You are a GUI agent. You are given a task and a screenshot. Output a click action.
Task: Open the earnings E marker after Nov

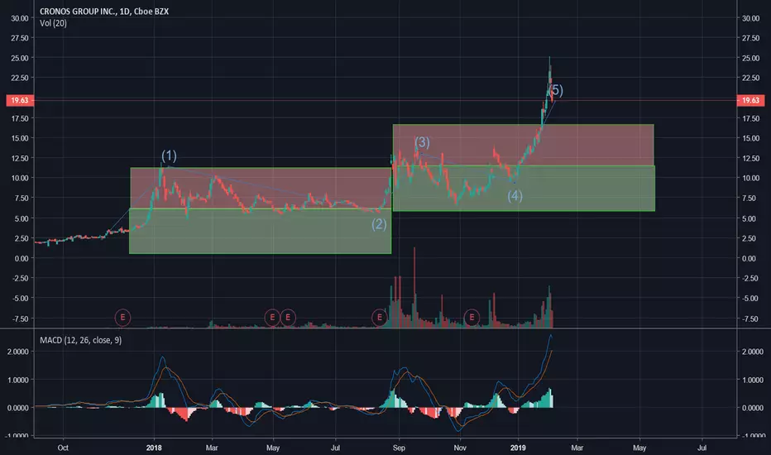click(x=472, y=318)
